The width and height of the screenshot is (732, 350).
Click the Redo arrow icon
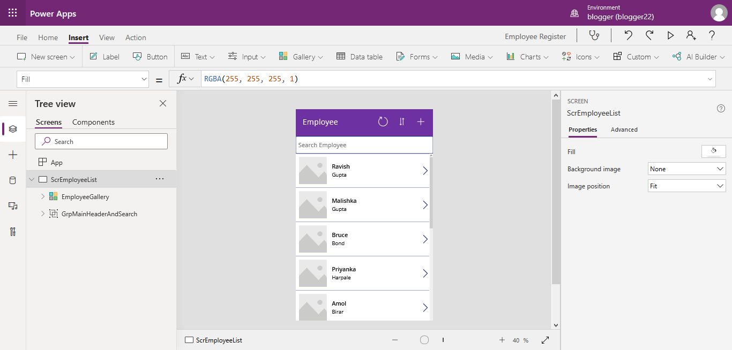pos(649,35)
